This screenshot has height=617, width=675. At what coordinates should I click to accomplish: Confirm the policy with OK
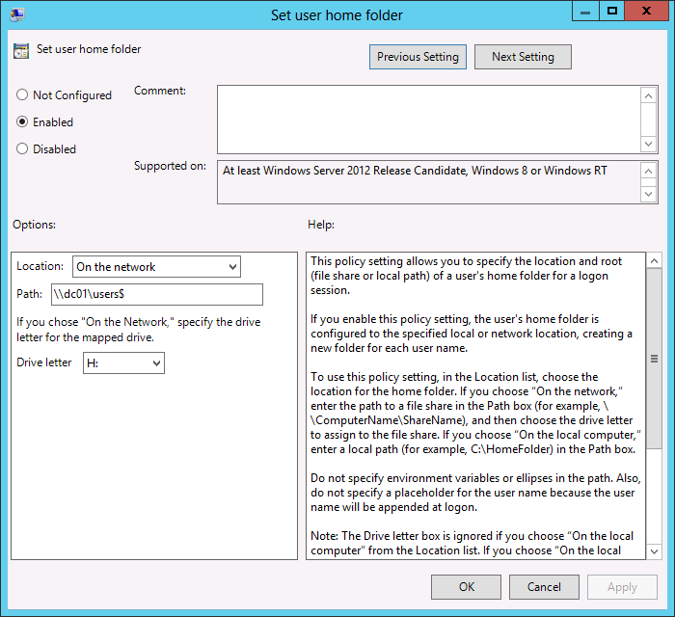click(x=466, y=586)
